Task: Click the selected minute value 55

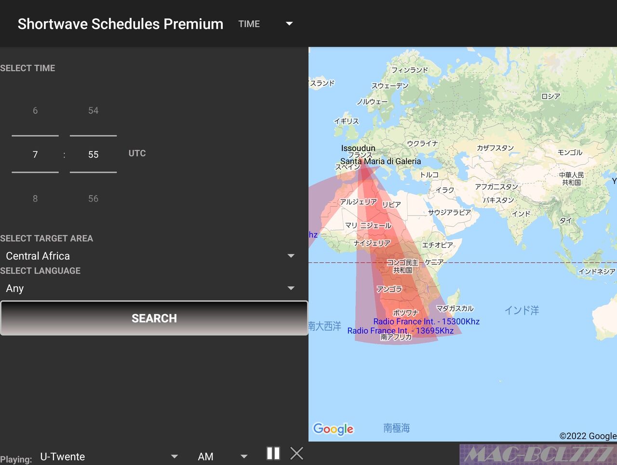Action: coord(94,155)
